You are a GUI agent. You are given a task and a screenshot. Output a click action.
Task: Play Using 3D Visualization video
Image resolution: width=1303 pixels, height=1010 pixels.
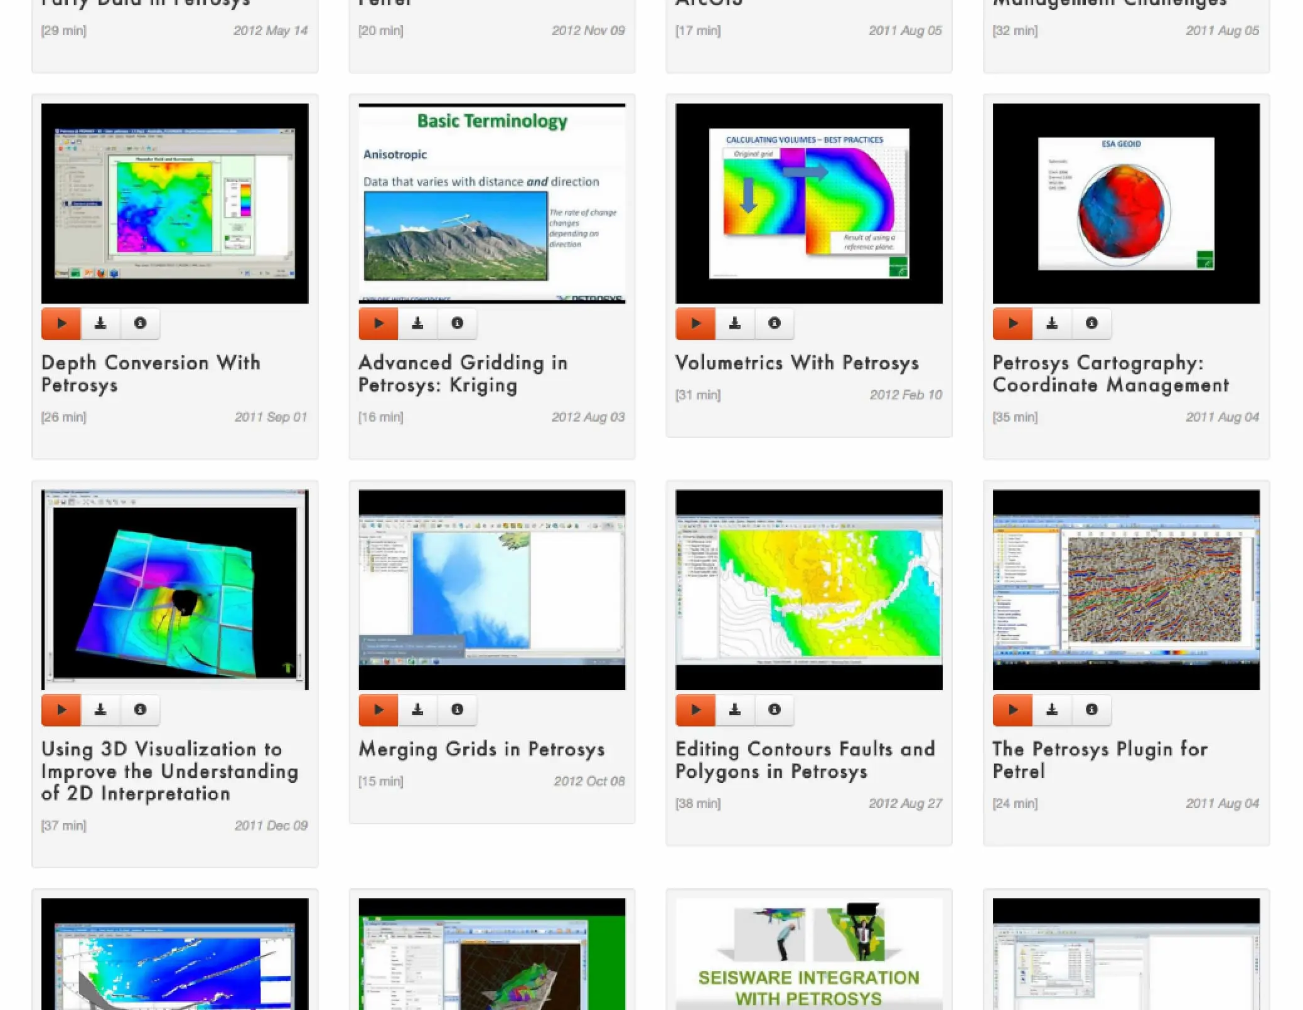61,710
